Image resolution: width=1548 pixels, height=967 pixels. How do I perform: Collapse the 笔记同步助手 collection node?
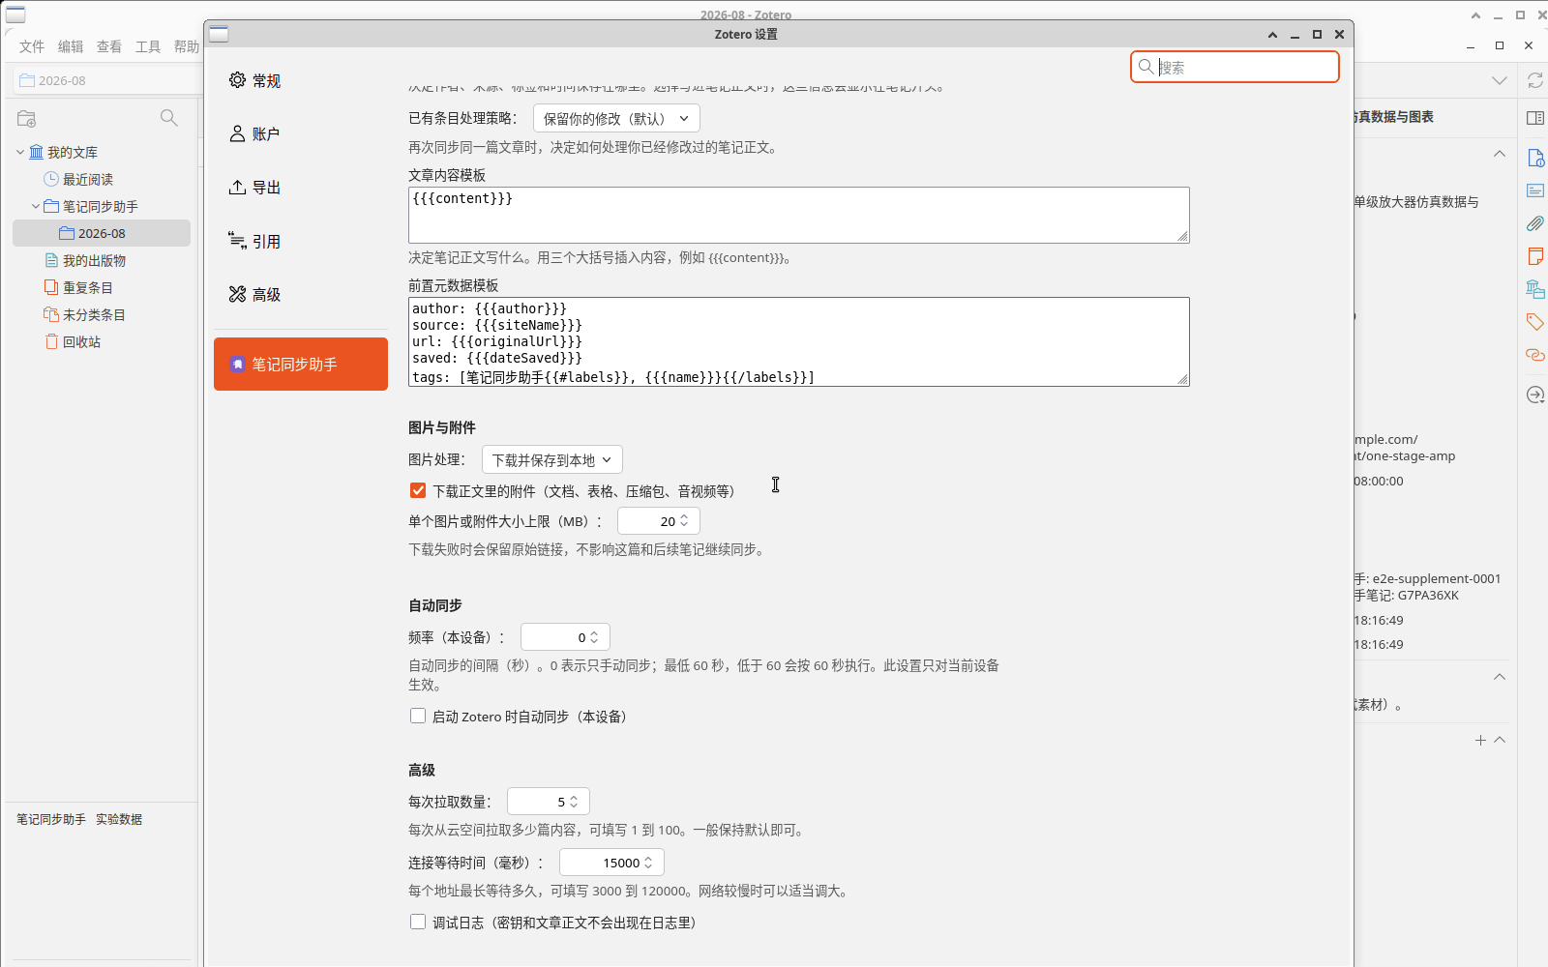[x=36, y=206]
